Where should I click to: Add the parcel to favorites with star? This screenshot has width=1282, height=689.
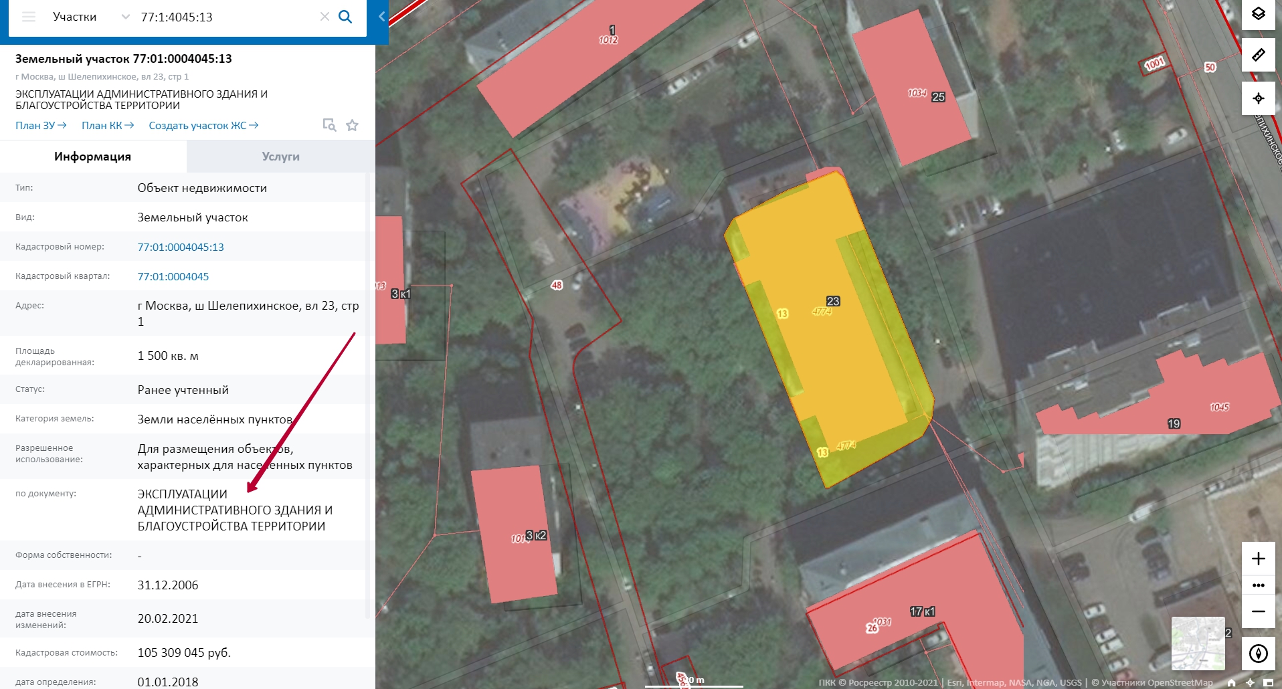point(353,125)
